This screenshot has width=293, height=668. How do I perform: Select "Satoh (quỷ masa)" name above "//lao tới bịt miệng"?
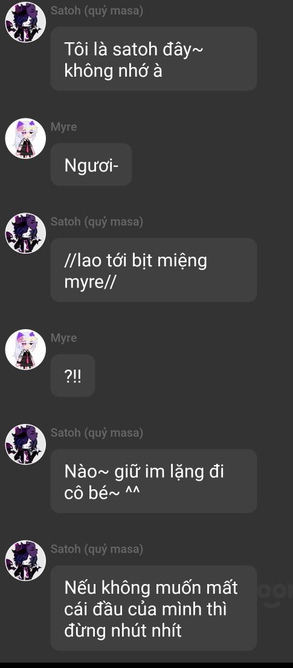click(x=97, y=222)
